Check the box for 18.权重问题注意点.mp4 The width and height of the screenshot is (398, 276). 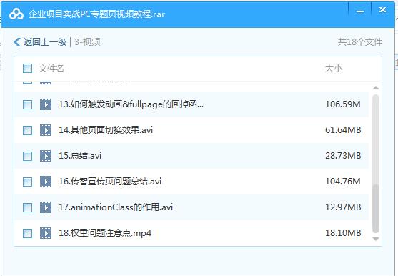click(x=27, y=233)
